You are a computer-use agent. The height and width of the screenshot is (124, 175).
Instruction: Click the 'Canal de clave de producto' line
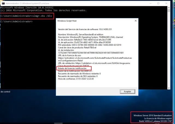coord(77,48)
